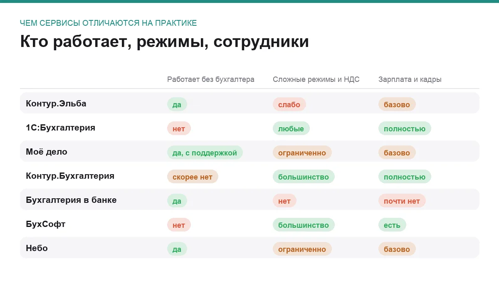
Task: Click the 'скорее нет' badge
Action: pos(193,177)
